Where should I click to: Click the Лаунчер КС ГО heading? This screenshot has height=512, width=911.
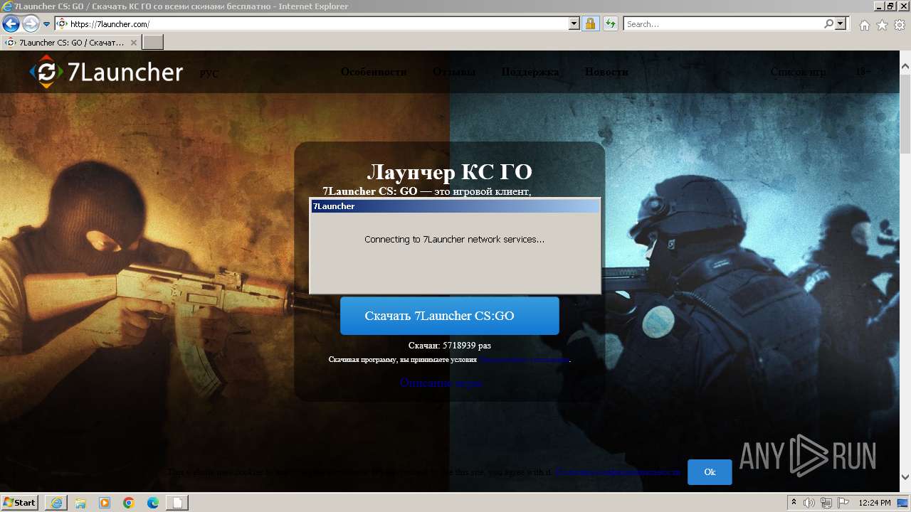(449, 172)
